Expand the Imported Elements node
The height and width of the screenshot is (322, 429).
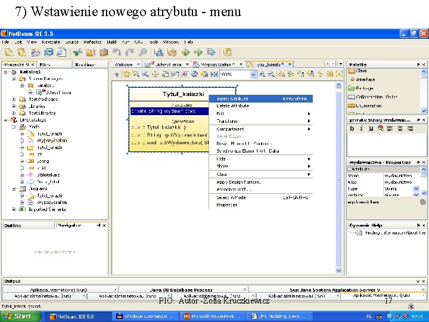14,209
